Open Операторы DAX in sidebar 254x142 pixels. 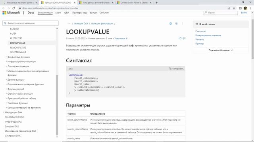tap(13, 122)
